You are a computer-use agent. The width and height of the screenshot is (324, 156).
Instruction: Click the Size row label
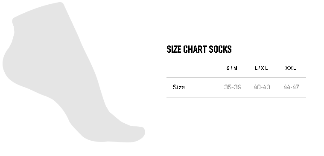point(179,87)
